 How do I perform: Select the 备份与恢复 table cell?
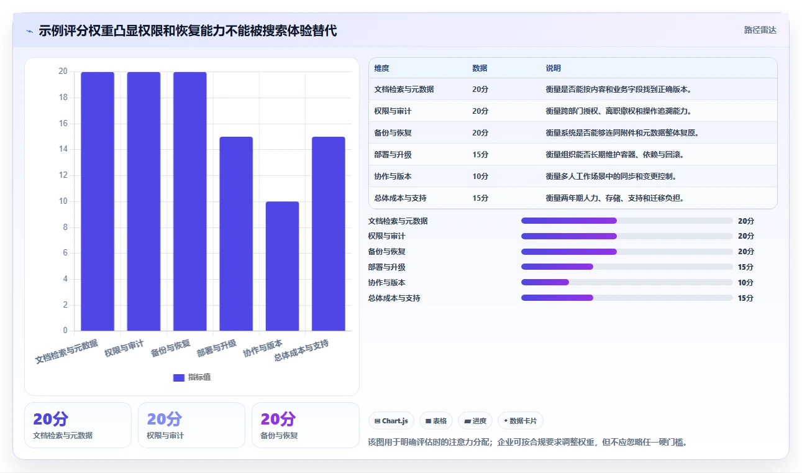coord(393,133)
